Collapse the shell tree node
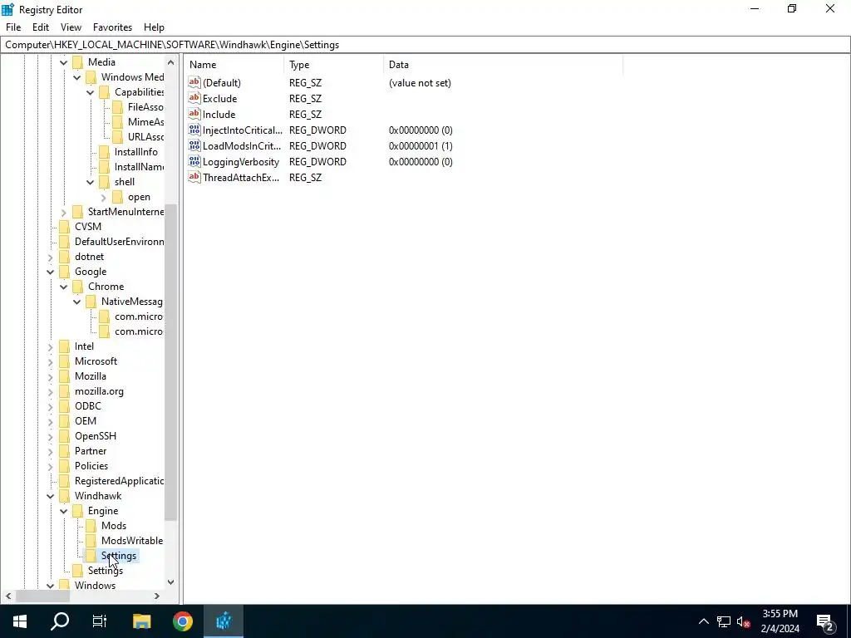 [90, 182]
